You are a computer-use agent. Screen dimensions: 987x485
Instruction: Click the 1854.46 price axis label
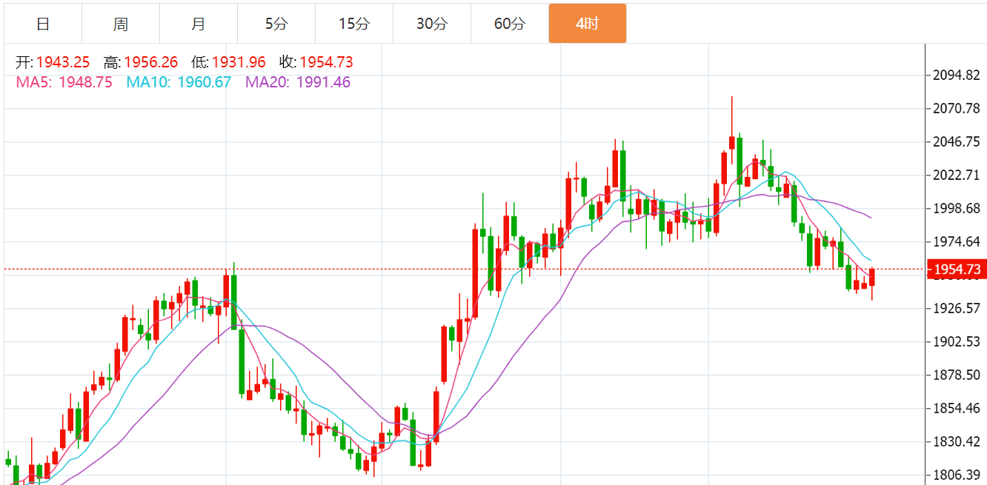(x=957, y=408)
